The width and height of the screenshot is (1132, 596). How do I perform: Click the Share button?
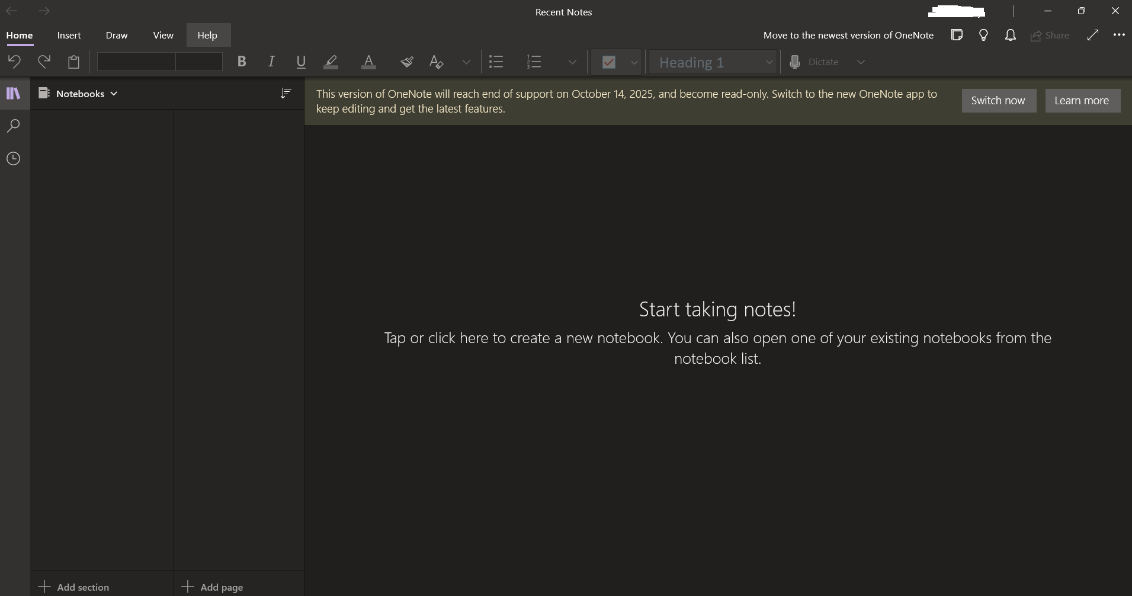pyautogui.click(x=1050, y=36)
